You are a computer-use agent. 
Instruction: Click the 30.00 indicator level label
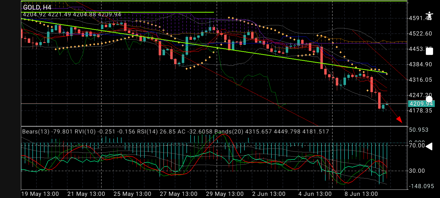pos(417,171)
